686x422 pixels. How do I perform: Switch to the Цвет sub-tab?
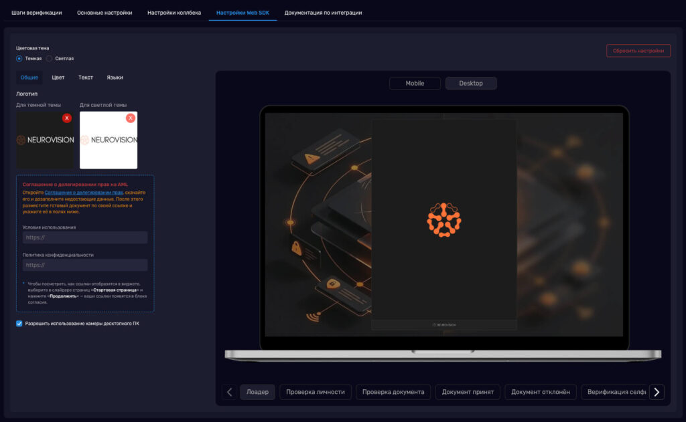58,78
